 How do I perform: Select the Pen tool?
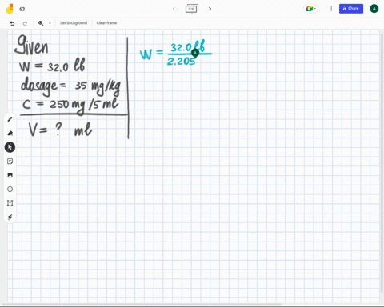coord(10,119)
